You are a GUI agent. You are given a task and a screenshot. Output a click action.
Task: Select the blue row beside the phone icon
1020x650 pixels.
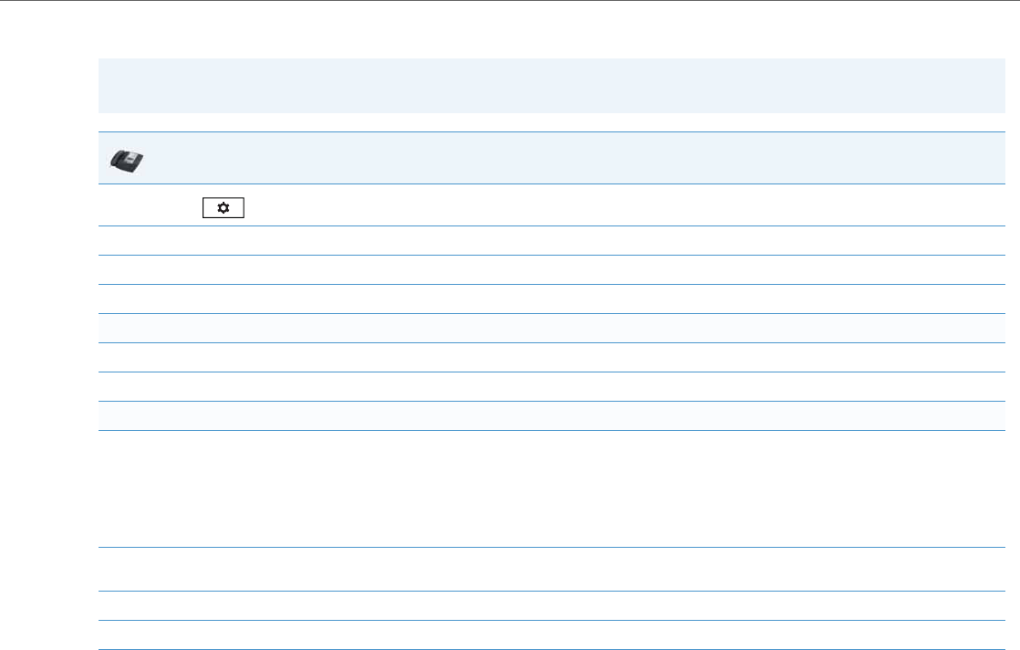[x=566, y=160]
